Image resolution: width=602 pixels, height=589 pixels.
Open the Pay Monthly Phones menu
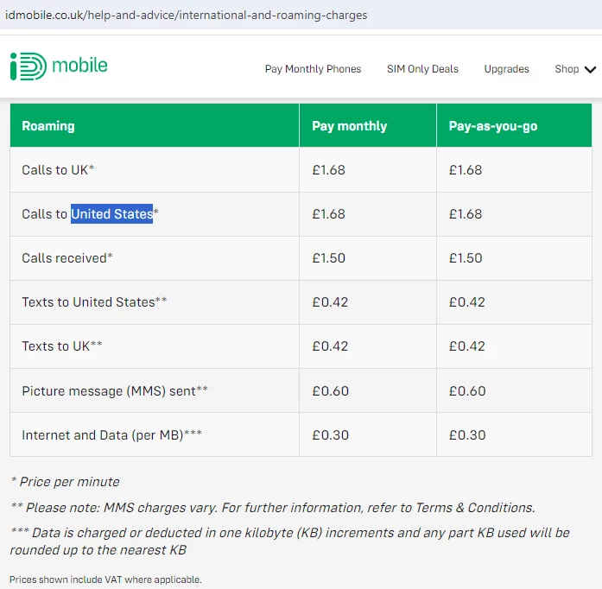[x=313, y=69]
